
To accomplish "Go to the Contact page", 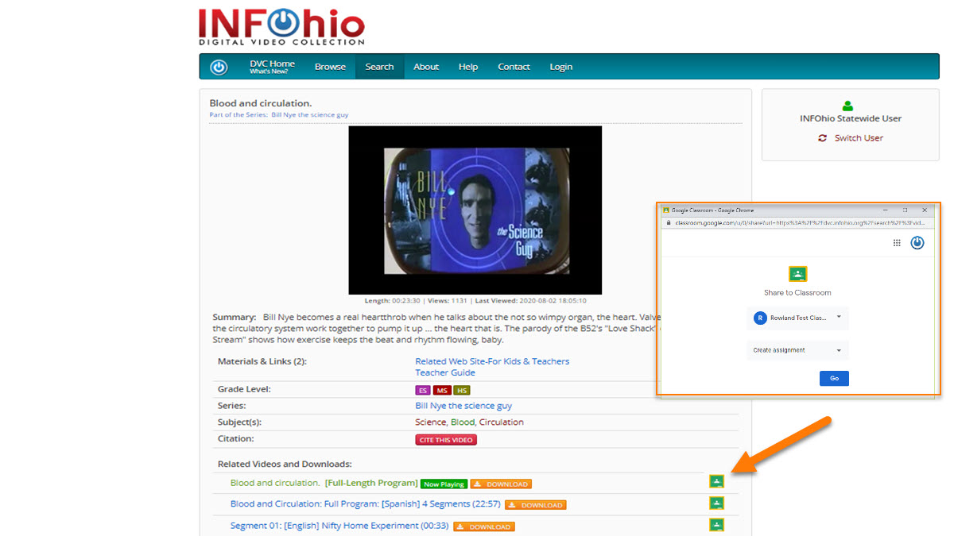I will [514, 67].
